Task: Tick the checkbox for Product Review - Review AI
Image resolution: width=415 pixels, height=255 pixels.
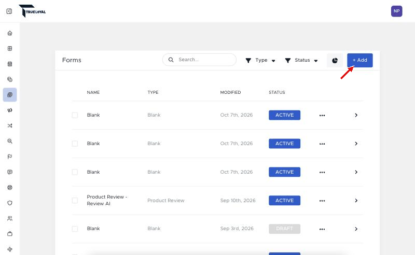Action: (x=75, y=200)
